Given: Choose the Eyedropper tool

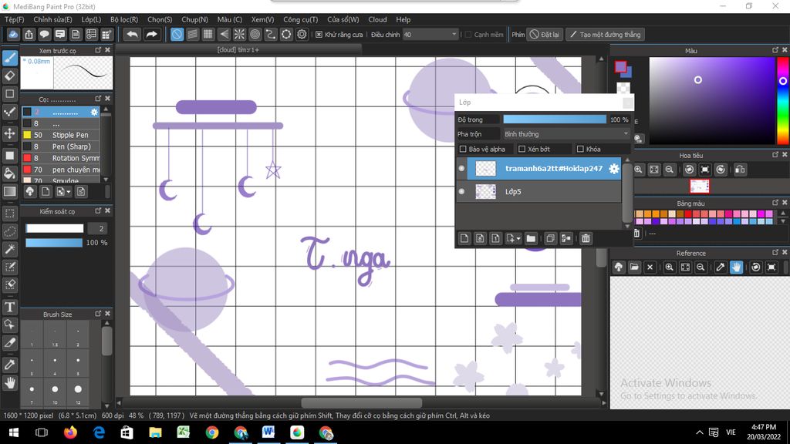Looking at the screenshot, I should click(x=10, y=365).
